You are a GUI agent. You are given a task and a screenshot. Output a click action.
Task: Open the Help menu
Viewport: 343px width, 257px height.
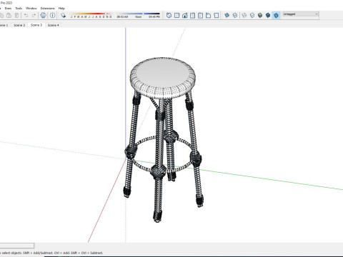pyautogui.click(x=61, y=9)
